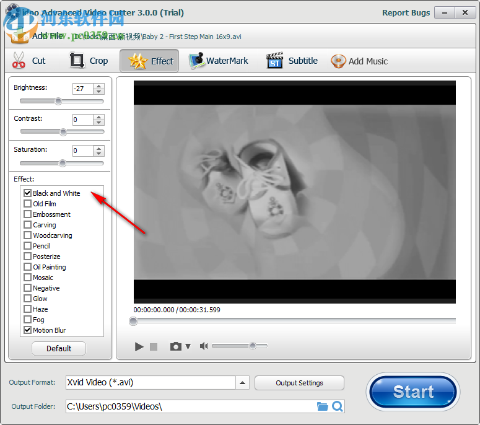The width and height of the screenshot is (480, 425).
Task: Click the Brightness slider handle
Action: [58, 101]
